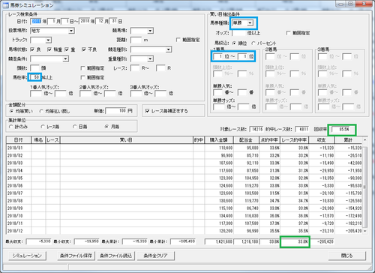Click the total 購入金額 value 1,421,600
Screen dimensions: 375x273
click(219, 241)
